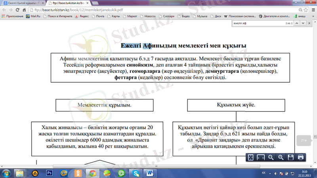Save the PDF document
The width and height of the screenshot is (317, 178).
[x=291, y=157]
